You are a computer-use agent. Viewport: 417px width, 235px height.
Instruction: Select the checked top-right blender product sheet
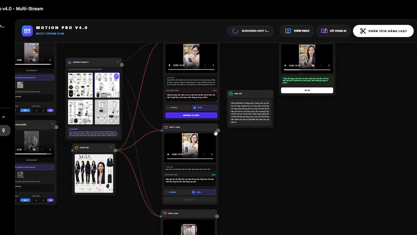[x=107, y=85]
